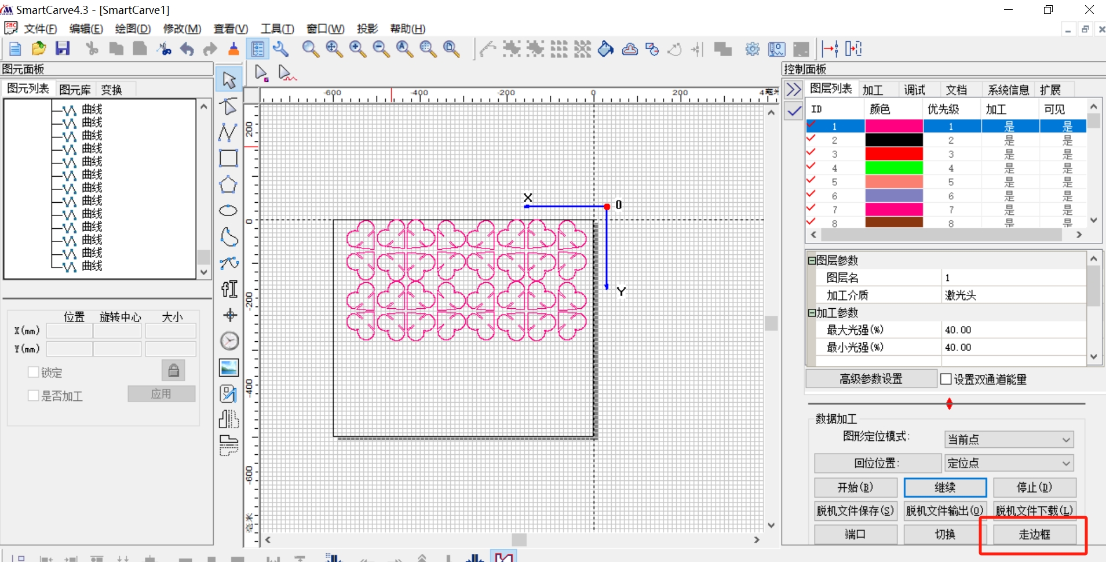Select the arrow pointer selection tool

tap(229, 80)
